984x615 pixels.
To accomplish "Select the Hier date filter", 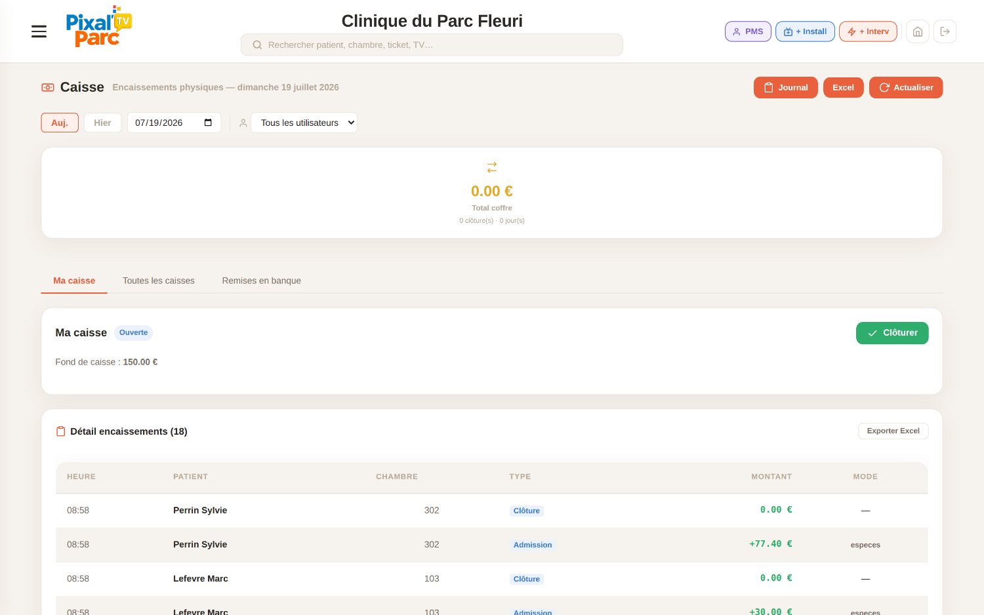I will [102, 123].
